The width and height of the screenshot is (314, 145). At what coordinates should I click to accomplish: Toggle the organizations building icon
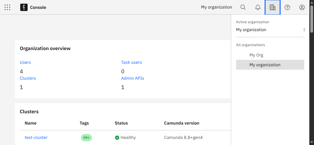pos(273,7)
